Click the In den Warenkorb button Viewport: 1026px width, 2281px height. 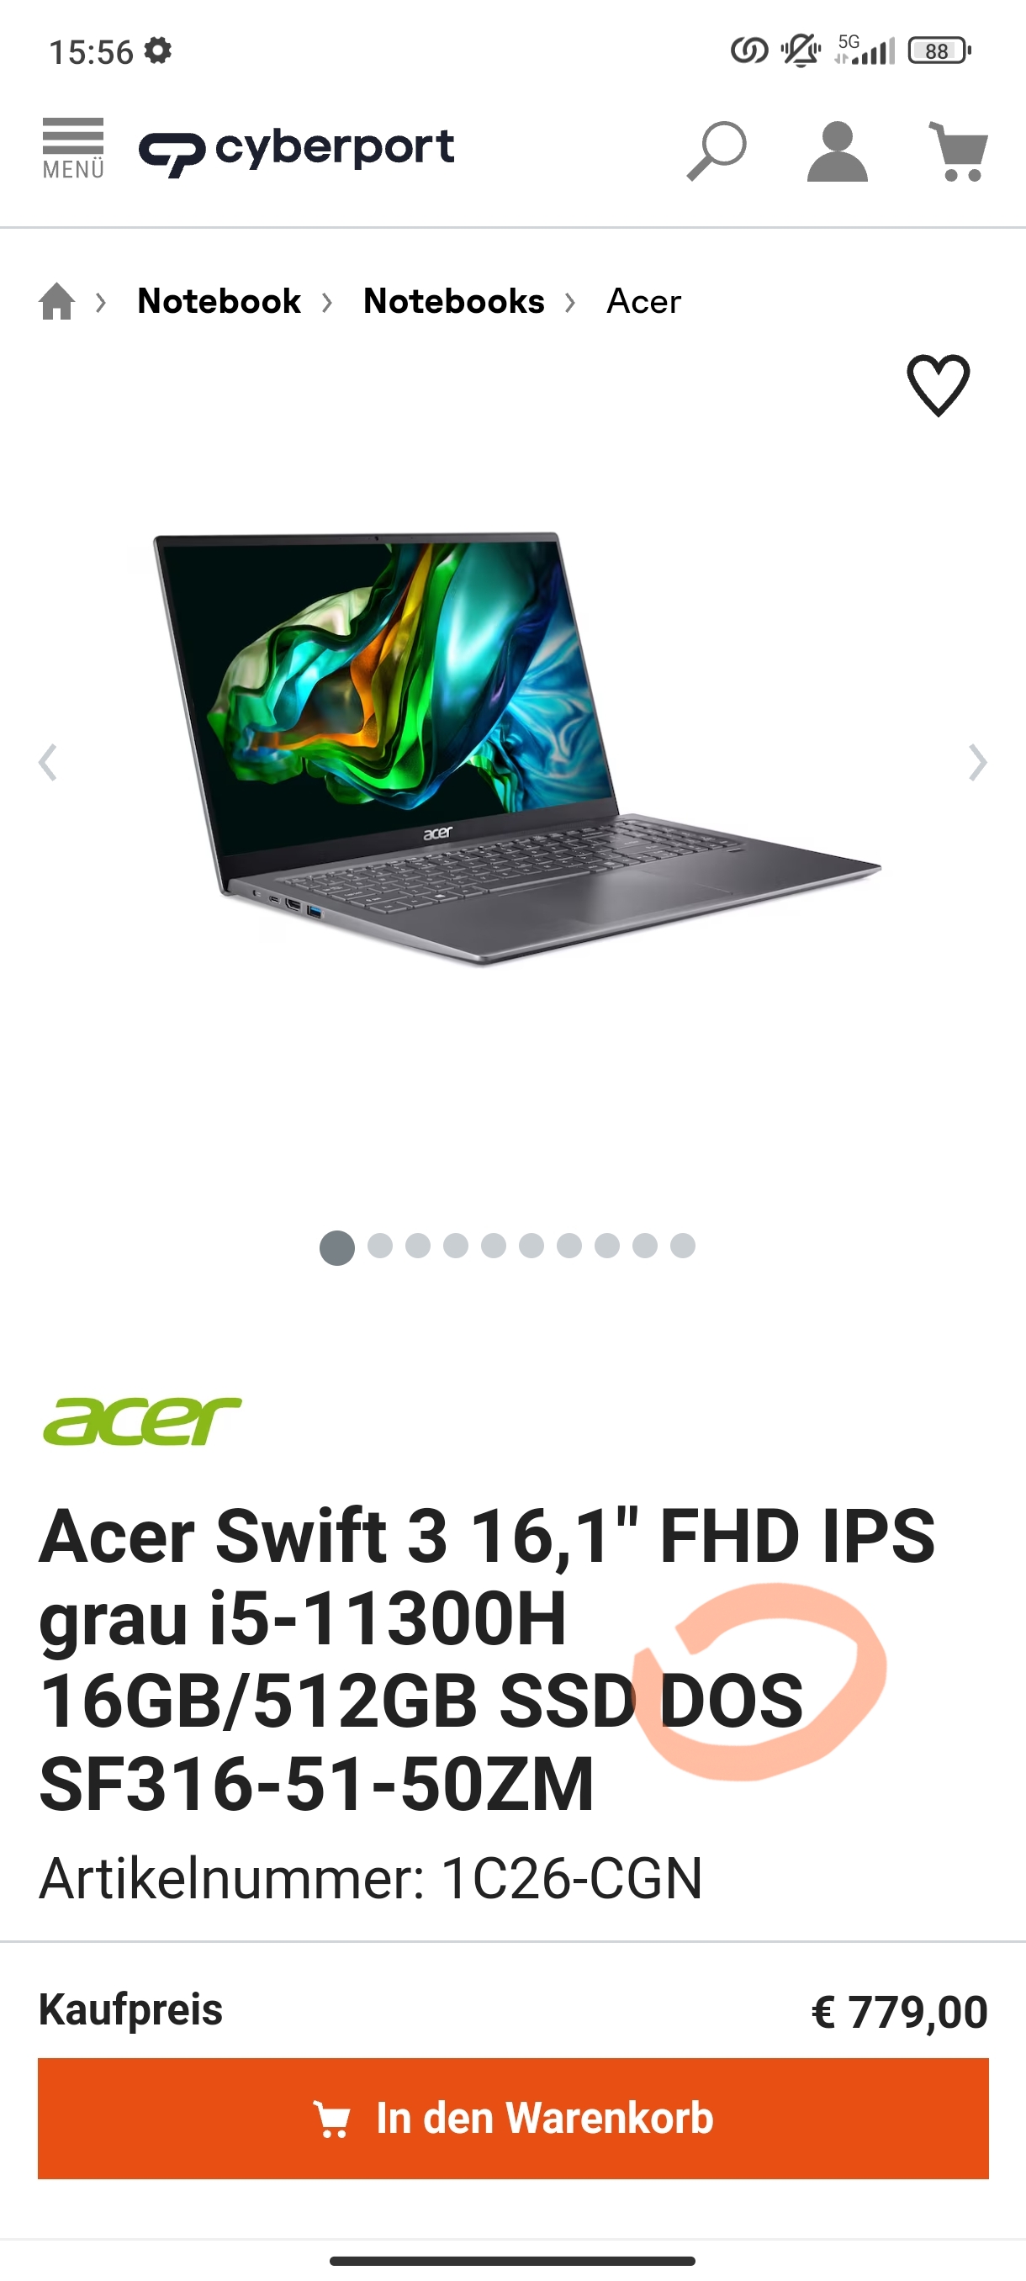point(514,2118)
